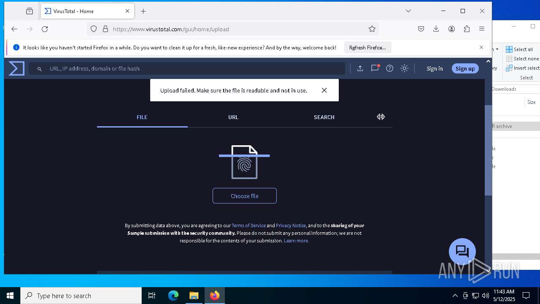Close the Upload failed message
Viewport: 540px width, 304px height.
(324, 90)
